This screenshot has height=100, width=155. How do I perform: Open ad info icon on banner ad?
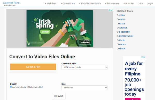tap(110, 10)
